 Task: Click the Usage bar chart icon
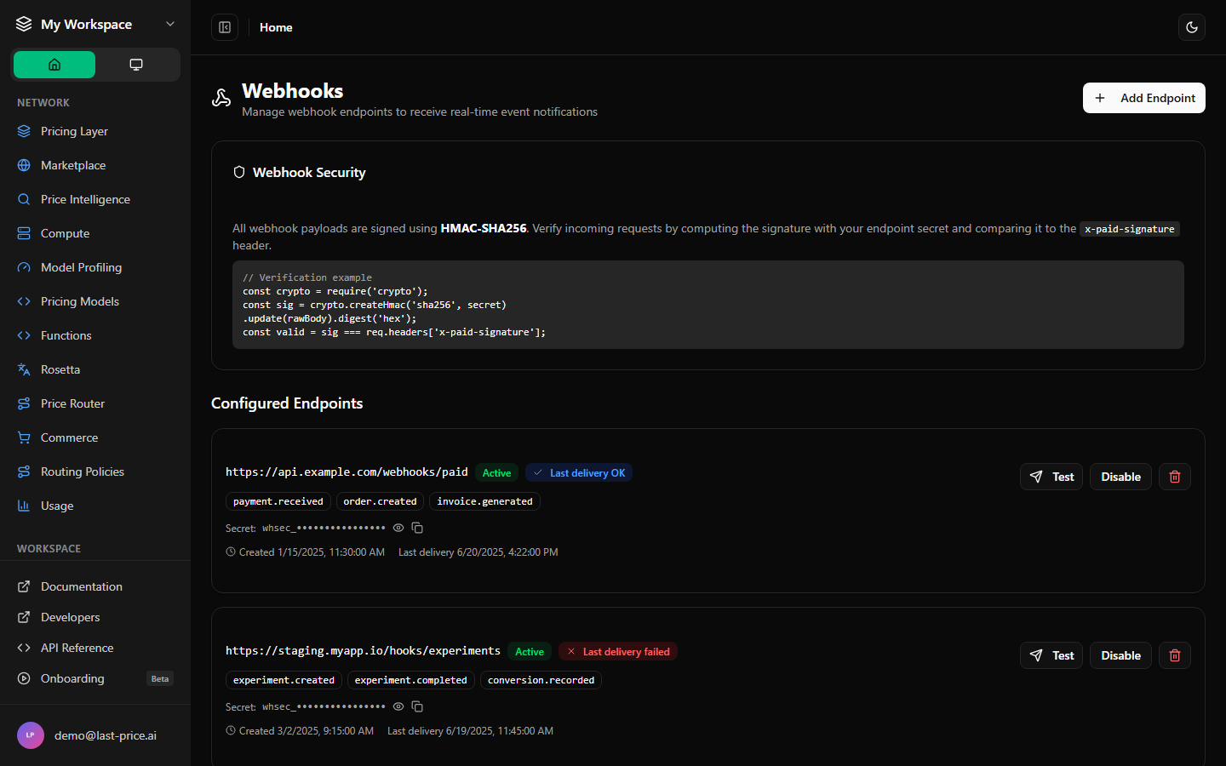tap(24, 506)
